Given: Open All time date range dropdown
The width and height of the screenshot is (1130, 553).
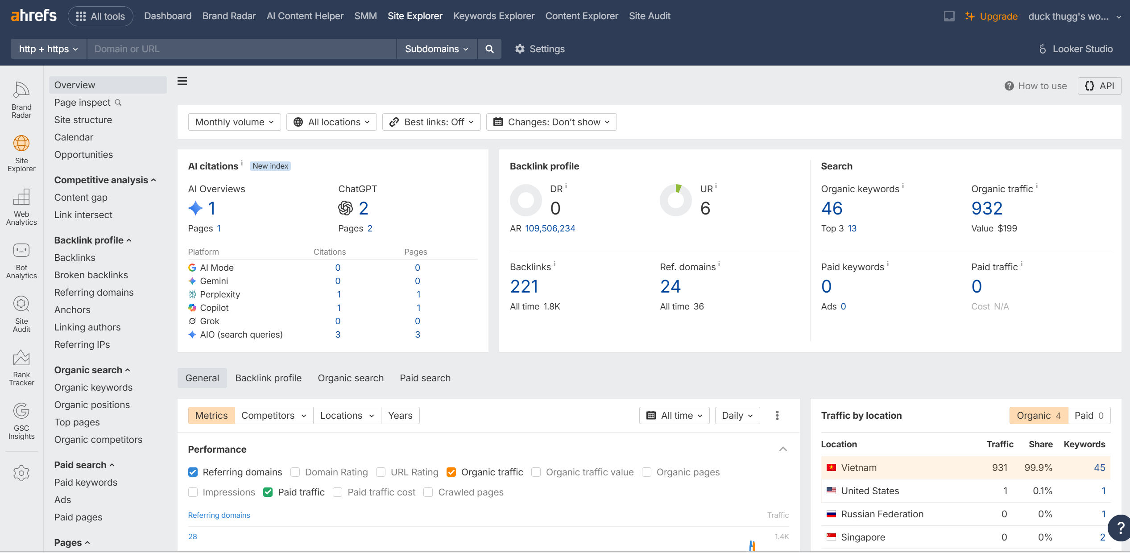Looking at the screenshot, I should click(x=674, y=415).
